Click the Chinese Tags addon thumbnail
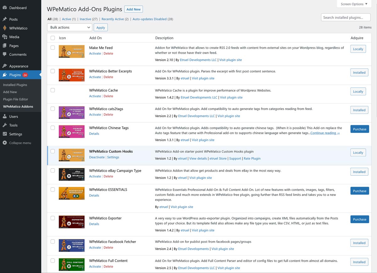Viewport: 377px width, 273px height. (x=72, y=131)
